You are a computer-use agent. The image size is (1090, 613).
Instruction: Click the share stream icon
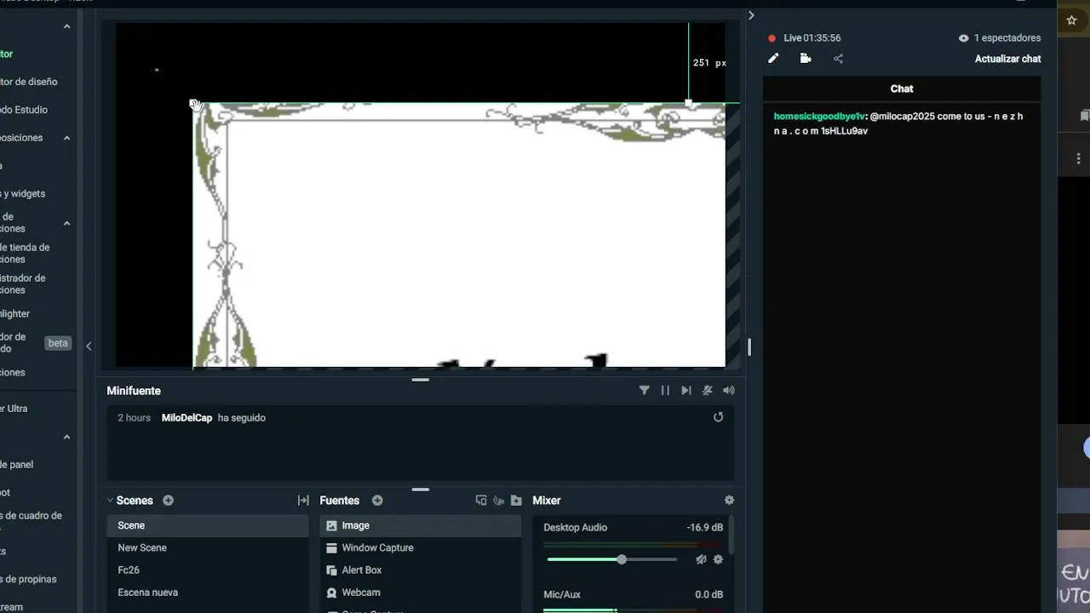tap(838, 59)
